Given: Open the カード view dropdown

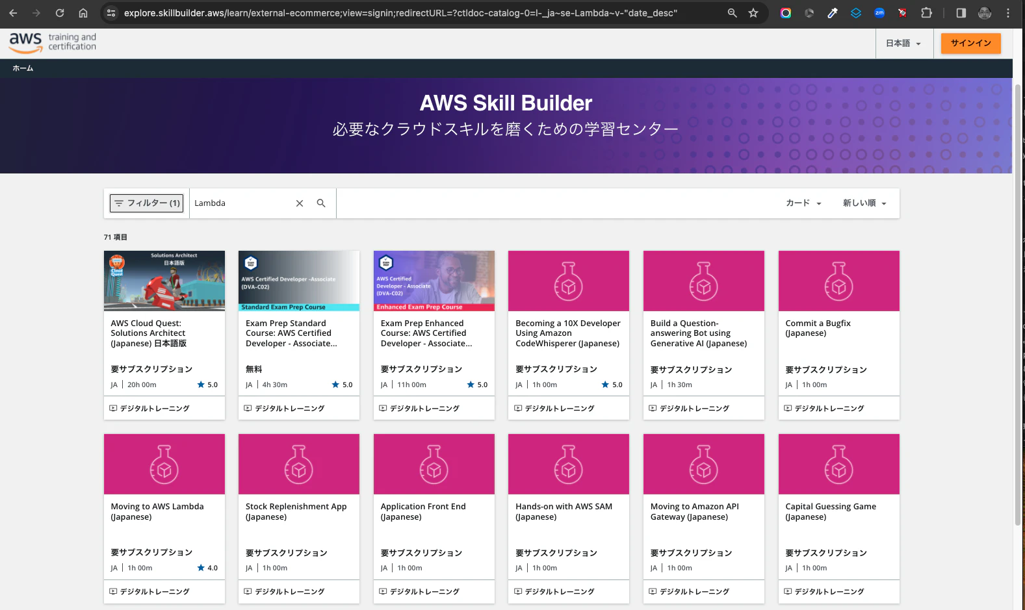Looking at the screenshot, I should coord(803,203).
